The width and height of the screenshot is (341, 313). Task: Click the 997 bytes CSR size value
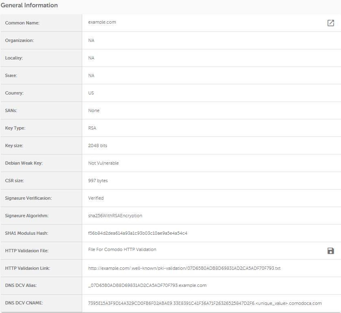(98, 181)
